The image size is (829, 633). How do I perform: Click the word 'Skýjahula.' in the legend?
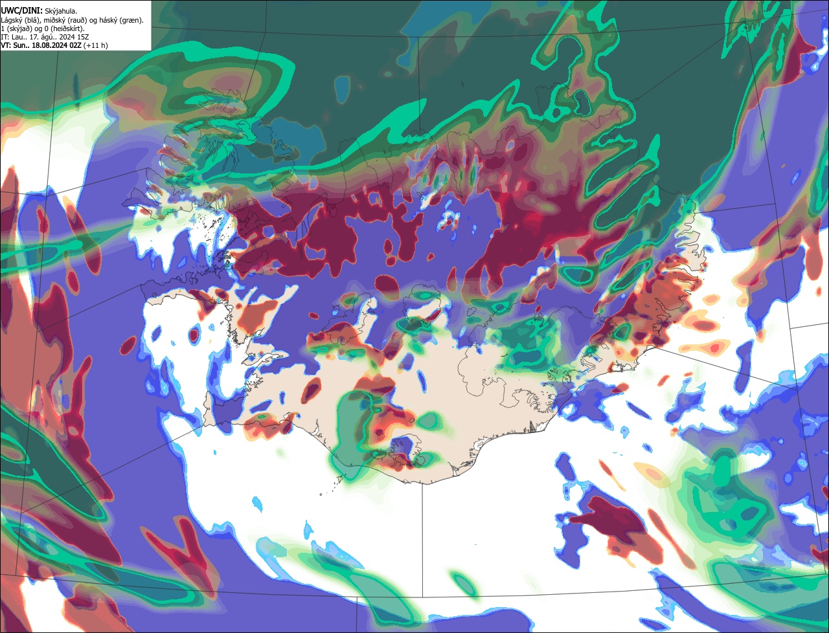61,12
